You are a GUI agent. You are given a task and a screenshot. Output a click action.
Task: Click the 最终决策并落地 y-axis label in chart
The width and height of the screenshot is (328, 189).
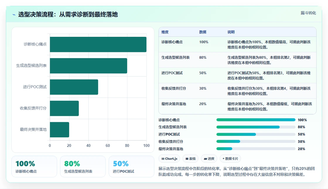click(x=33, y=129)
